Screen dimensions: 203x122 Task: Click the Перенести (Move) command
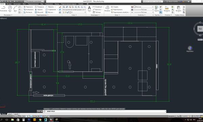tap(28, 7)
